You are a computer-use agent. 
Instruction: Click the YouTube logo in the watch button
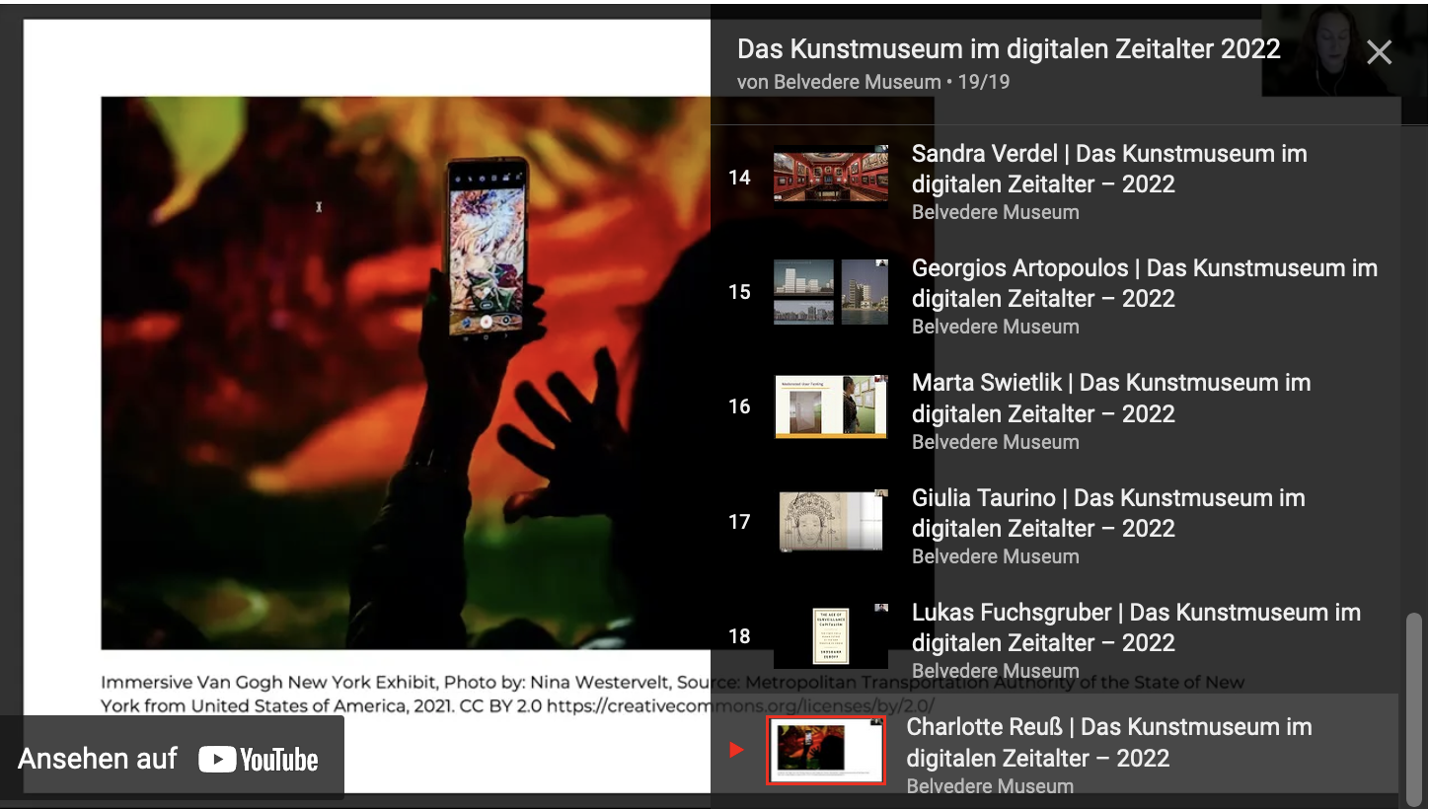pyautogui.click(x=259, y=759)
